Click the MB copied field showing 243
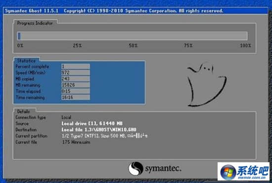 click(x=76, y=79)
